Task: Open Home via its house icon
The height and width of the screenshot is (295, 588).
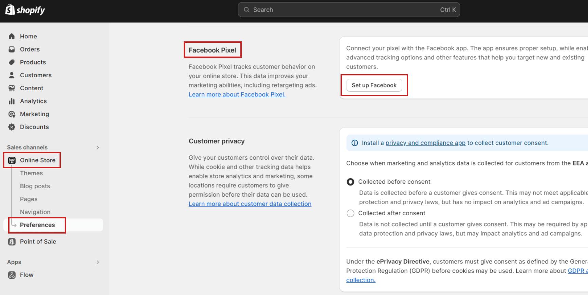Action: tap(12, 36)
